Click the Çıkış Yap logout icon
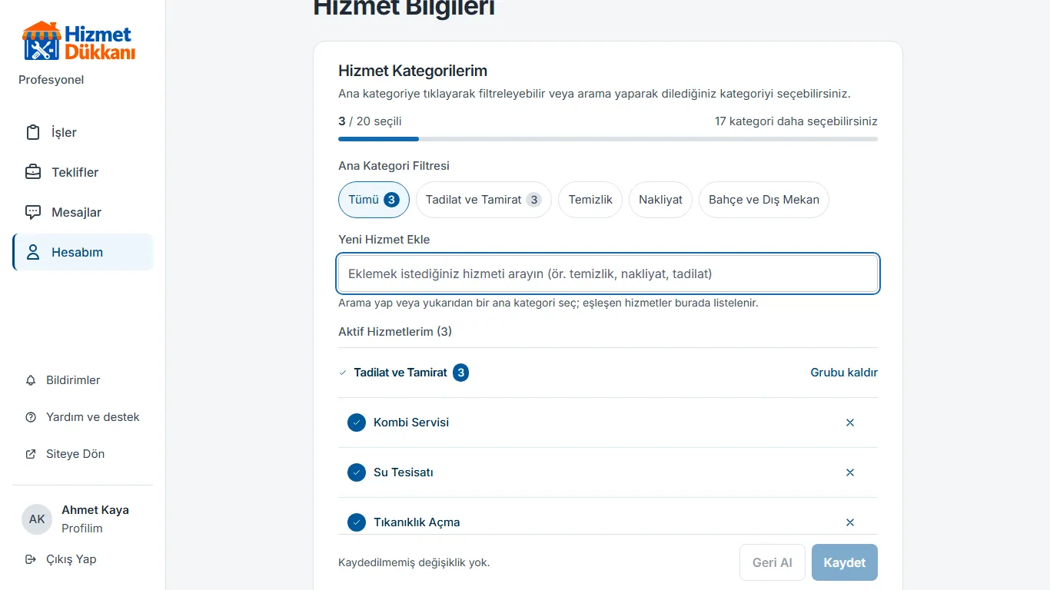This screenshot has height=590, width=1050. [x=31, y=559]
